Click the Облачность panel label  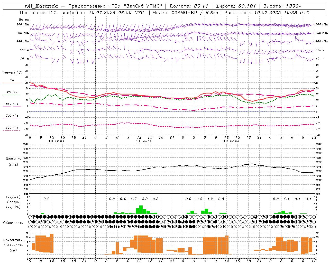pyautogui.click(x=13, y=223)
